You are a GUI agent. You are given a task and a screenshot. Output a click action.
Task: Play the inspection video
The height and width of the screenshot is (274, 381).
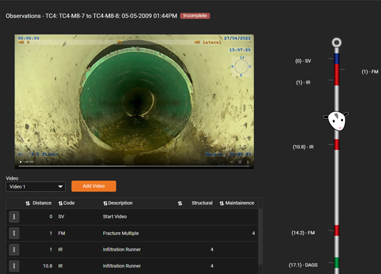[x=21, y=162]
